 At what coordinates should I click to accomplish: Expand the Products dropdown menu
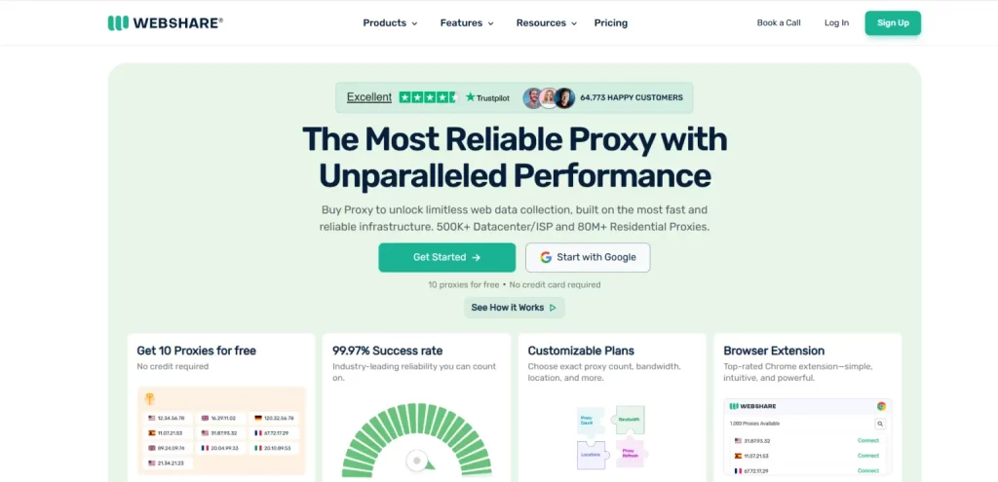pyautogui.click(x=390, y=22)
